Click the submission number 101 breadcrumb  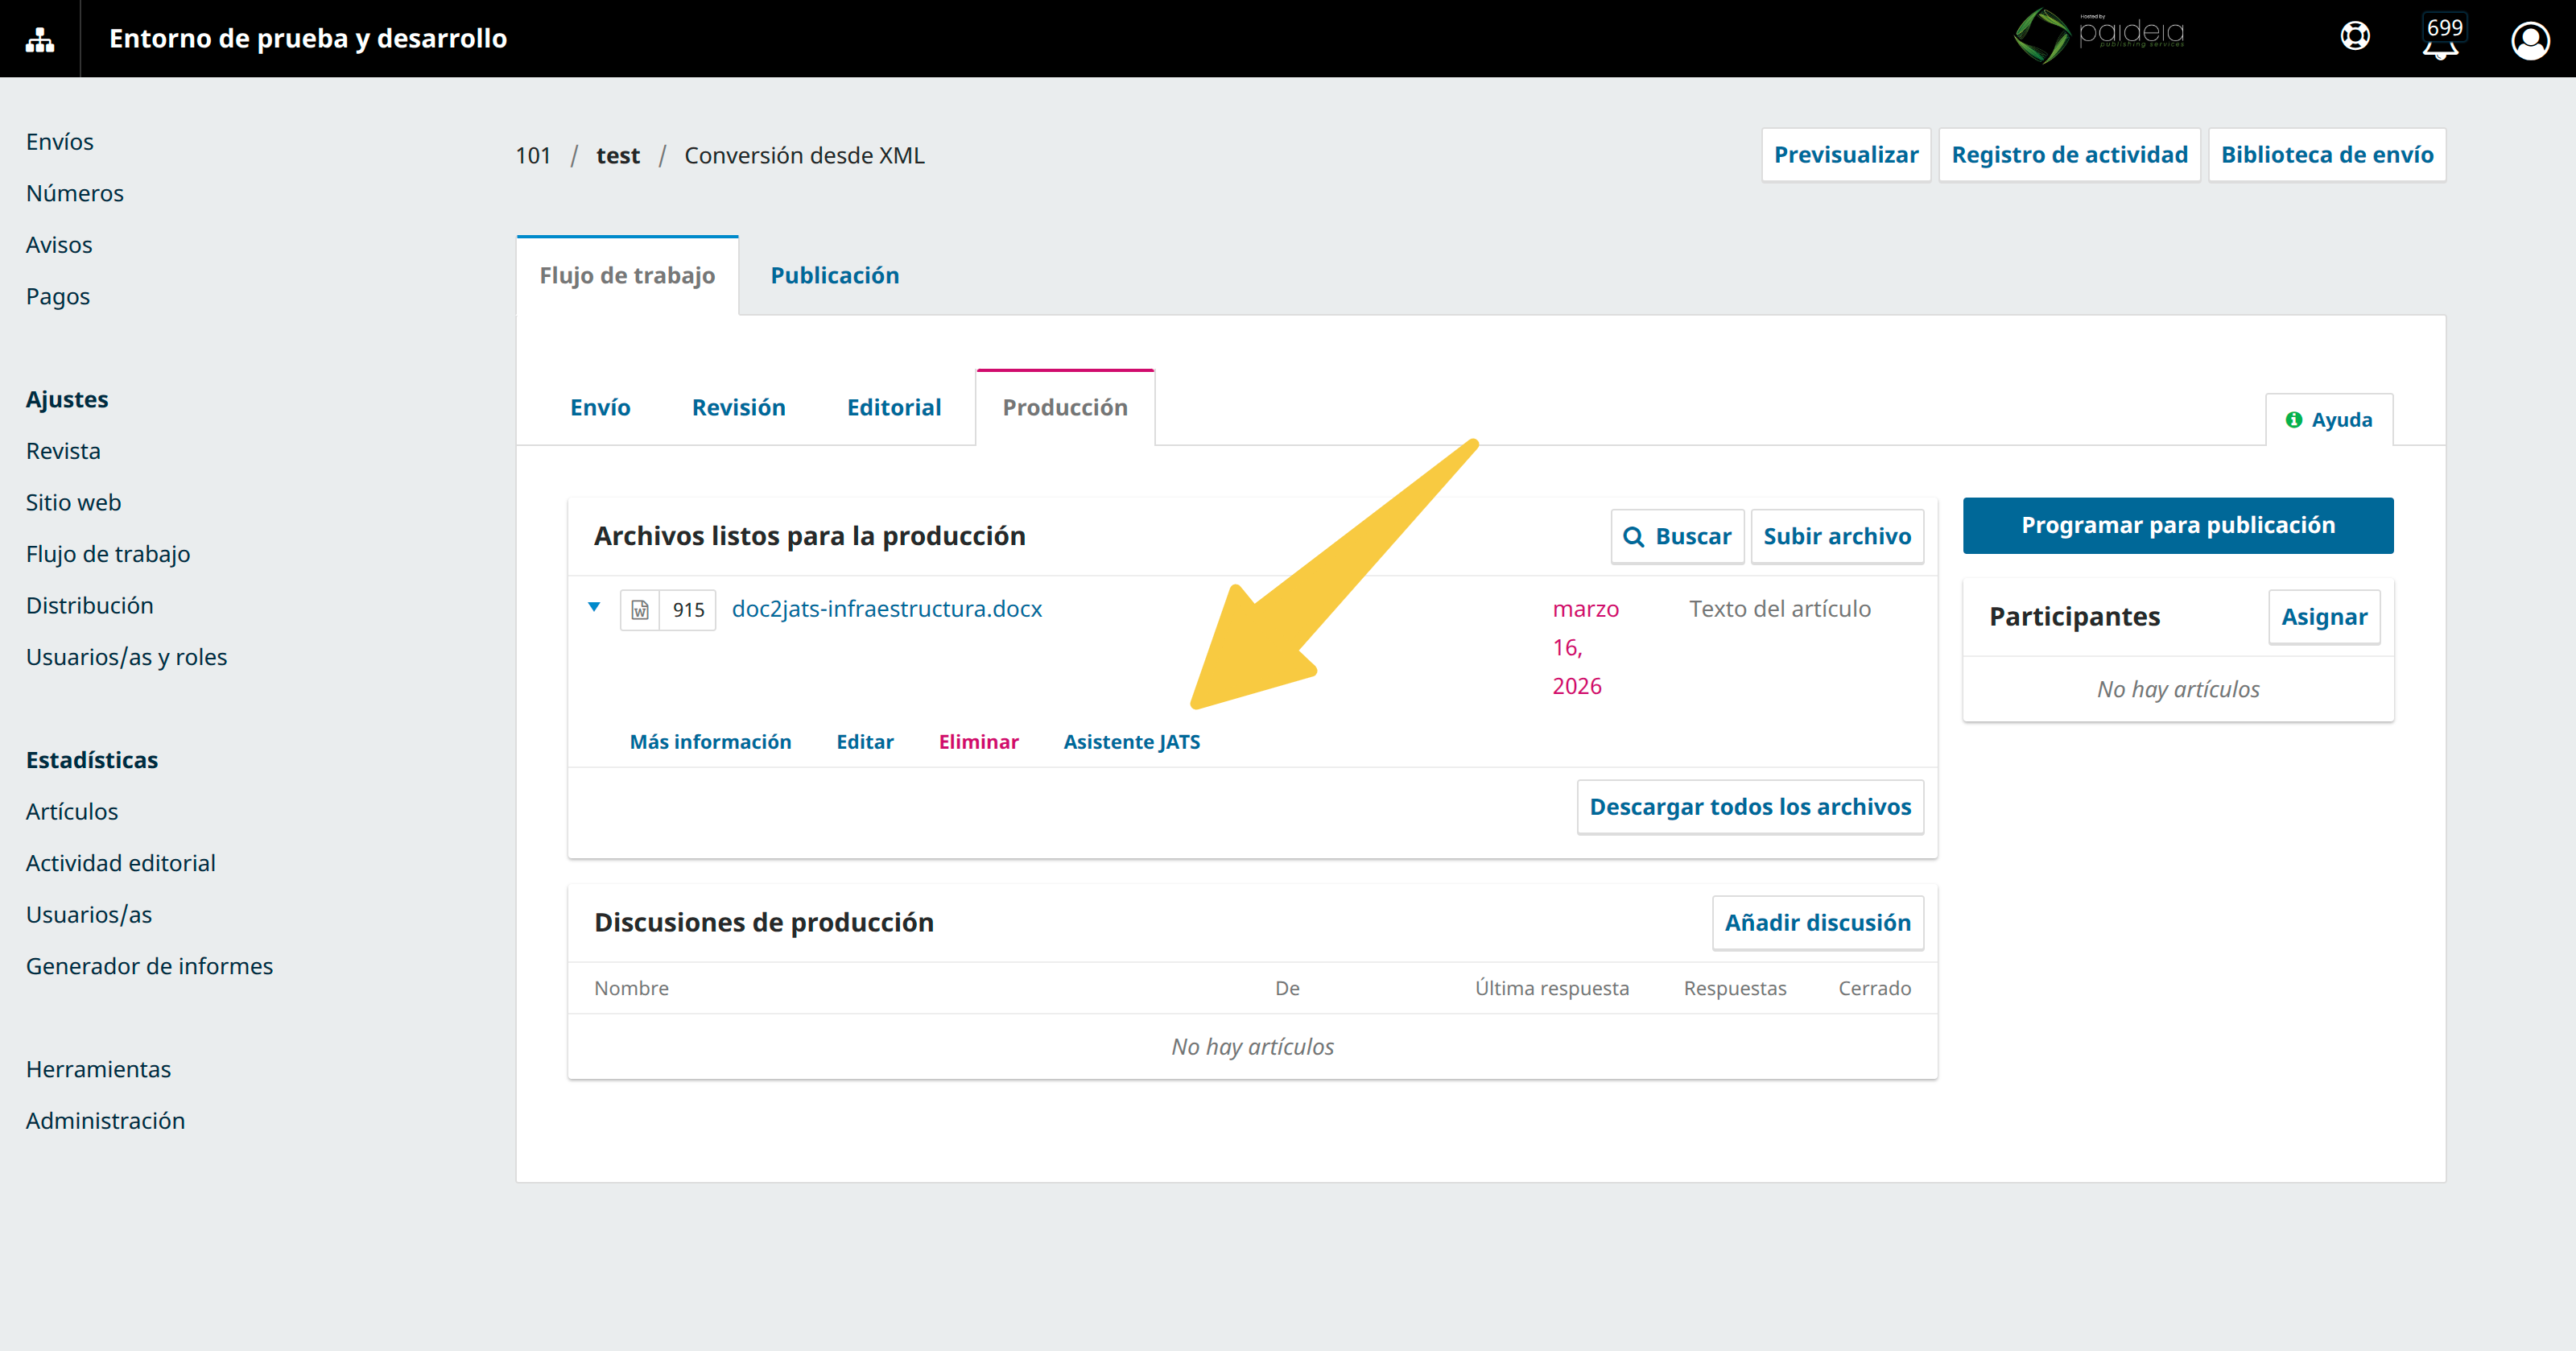[x=533, y=156]
